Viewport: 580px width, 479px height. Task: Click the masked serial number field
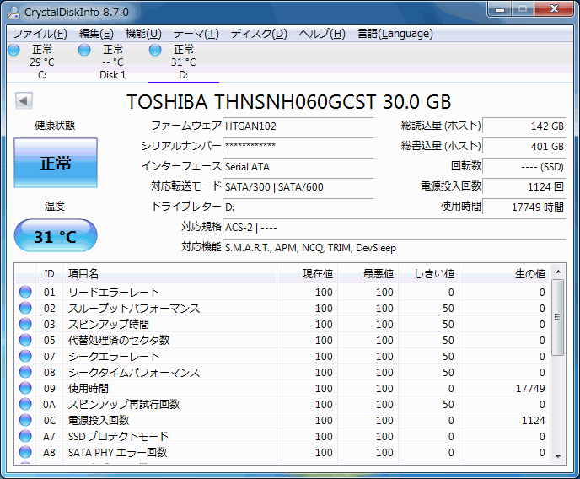point(298,146)
